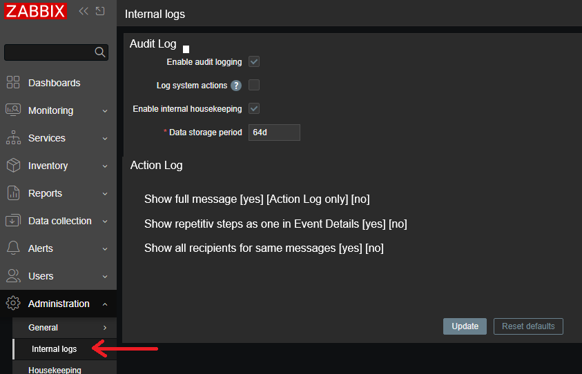Collapse the sidebar with double-chevron icon
The height and width of the screenshot is (374, 582).
(x=84, y=11)
